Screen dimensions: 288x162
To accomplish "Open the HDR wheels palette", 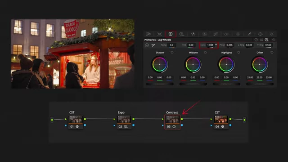I will [x=182, y=34].
